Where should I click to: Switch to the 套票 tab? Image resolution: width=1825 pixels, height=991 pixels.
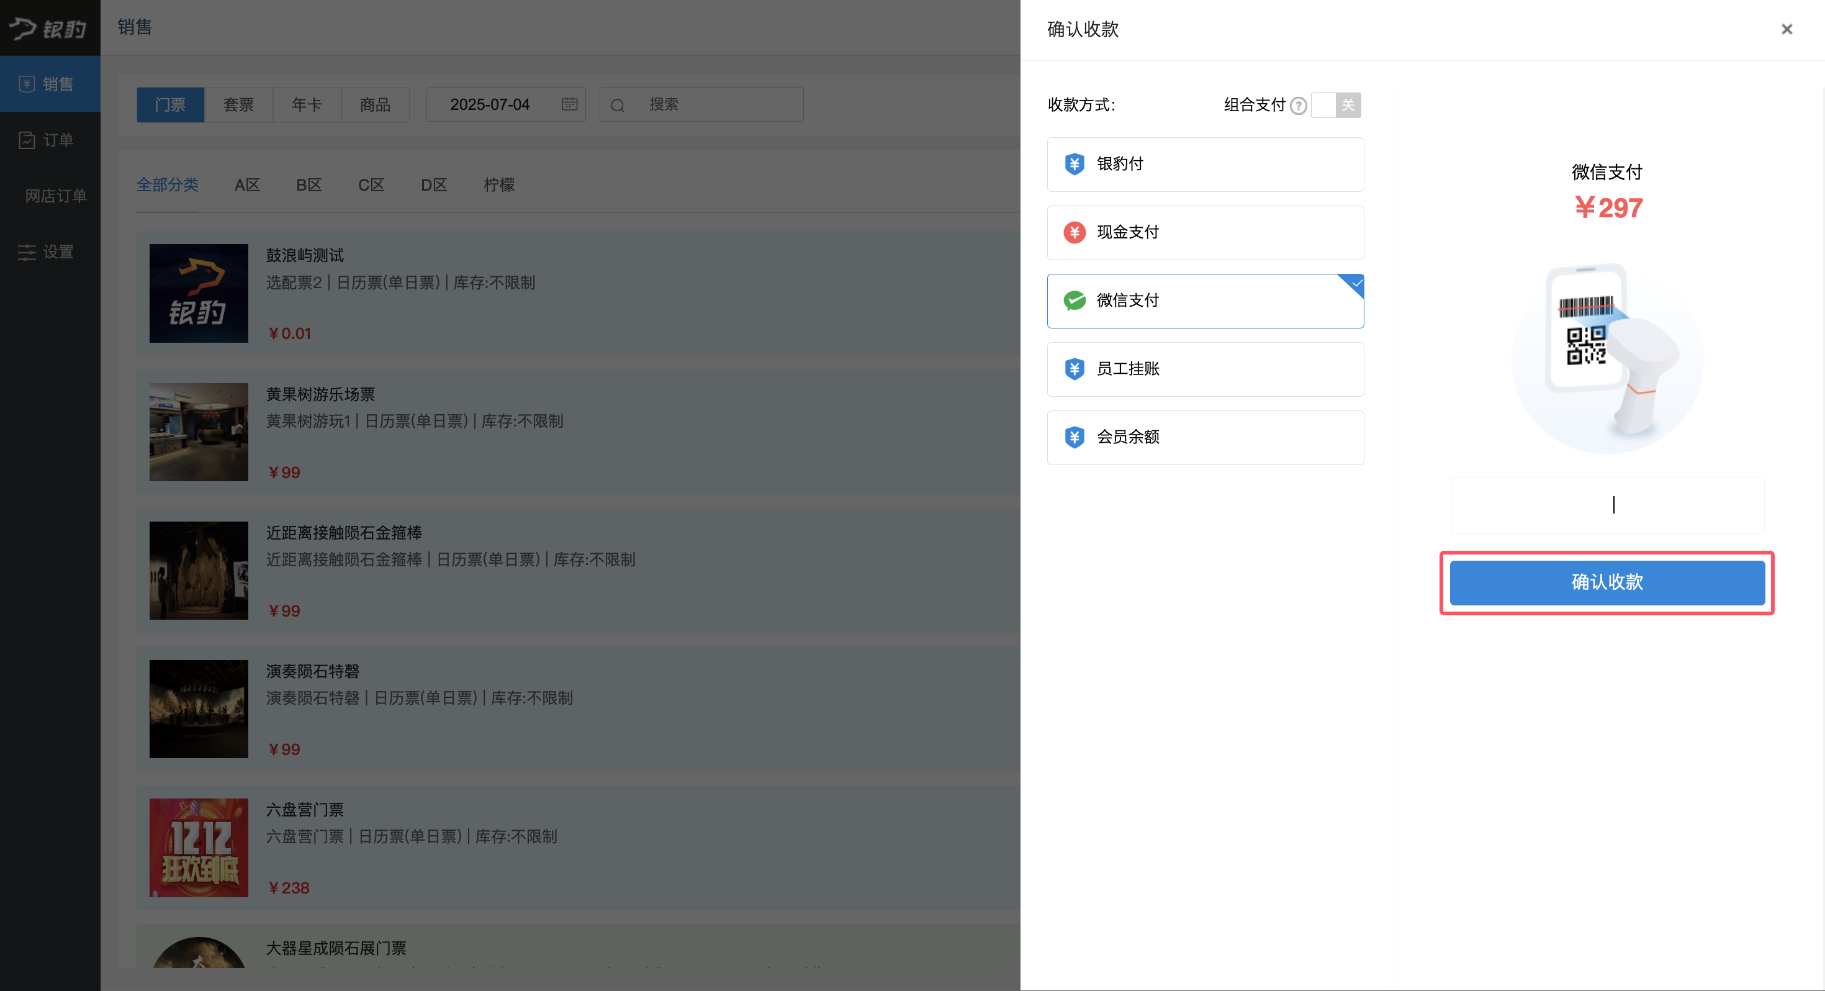click(238, 104)
